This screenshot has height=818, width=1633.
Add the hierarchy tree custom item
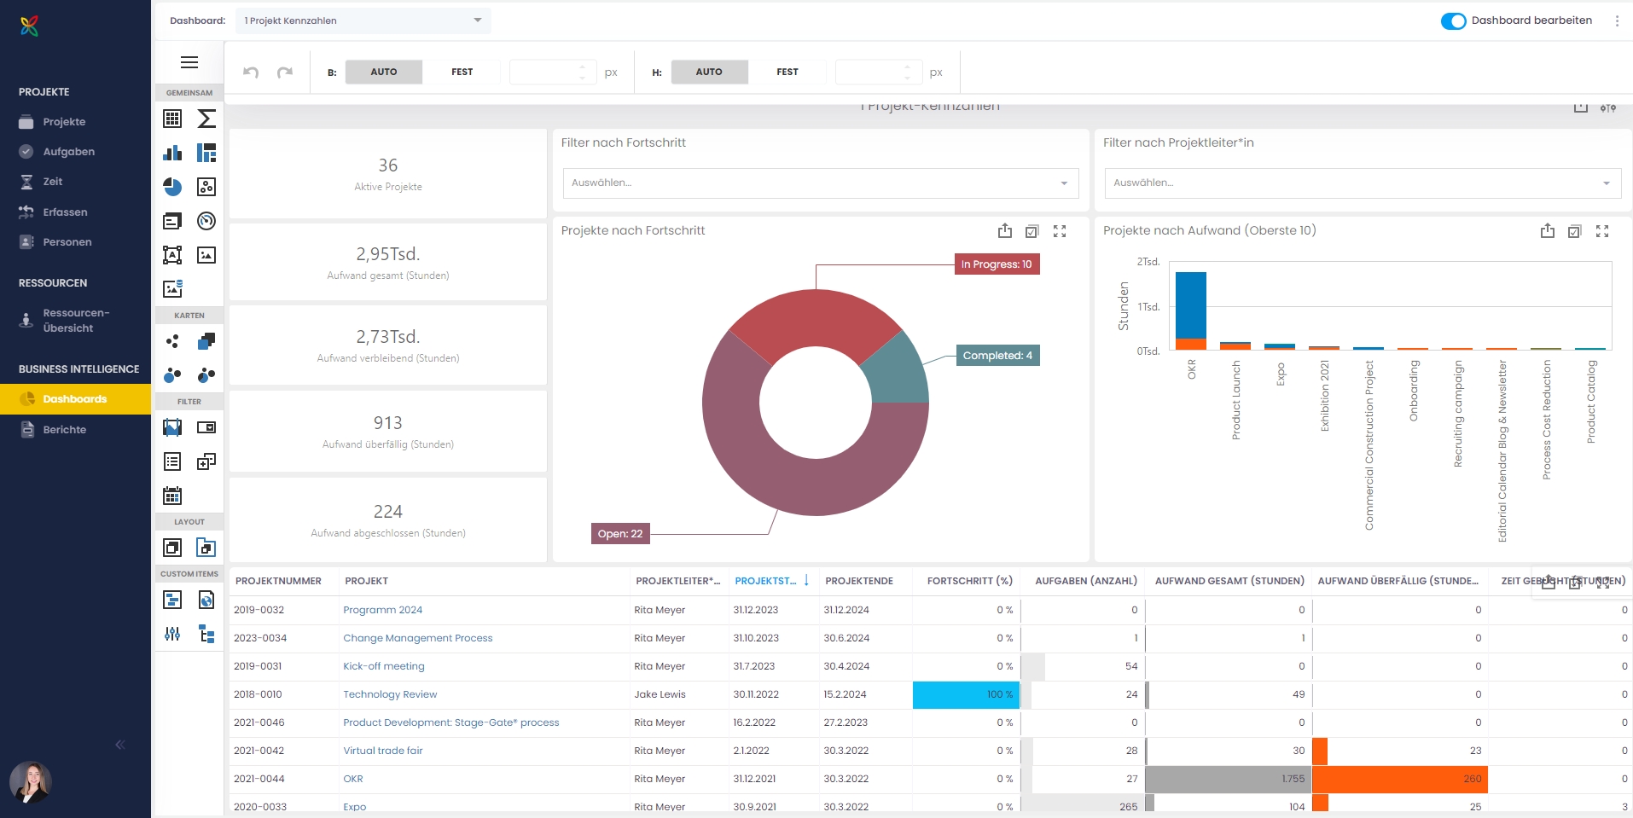pyautogui.click(x=206, y=634)
